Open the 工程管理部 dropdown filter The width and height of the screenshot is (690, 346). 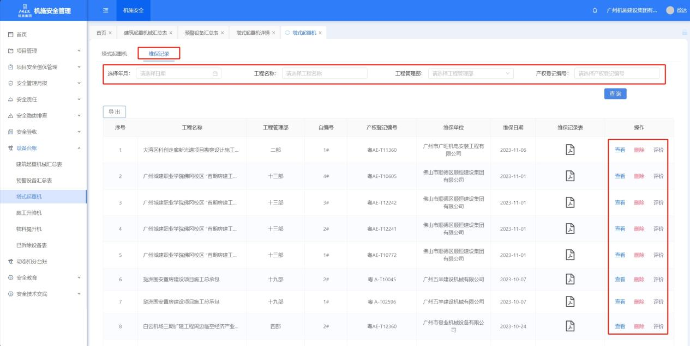471,73
